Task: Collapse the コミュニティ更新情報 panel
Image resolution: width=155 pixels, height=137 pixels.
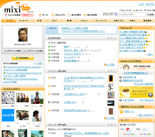Action: click(115, 125)
